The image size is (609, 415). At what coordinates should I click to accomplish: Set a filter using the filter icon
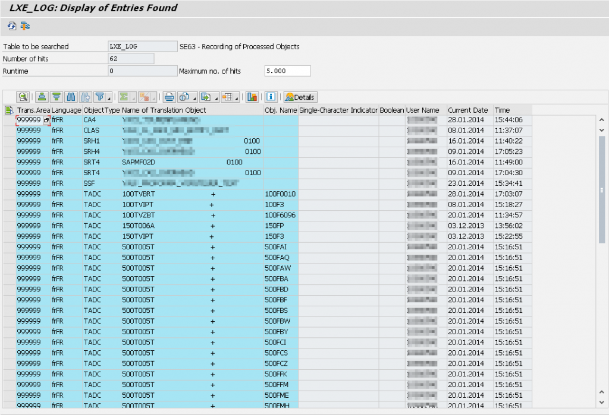click(x=99, y=97)
